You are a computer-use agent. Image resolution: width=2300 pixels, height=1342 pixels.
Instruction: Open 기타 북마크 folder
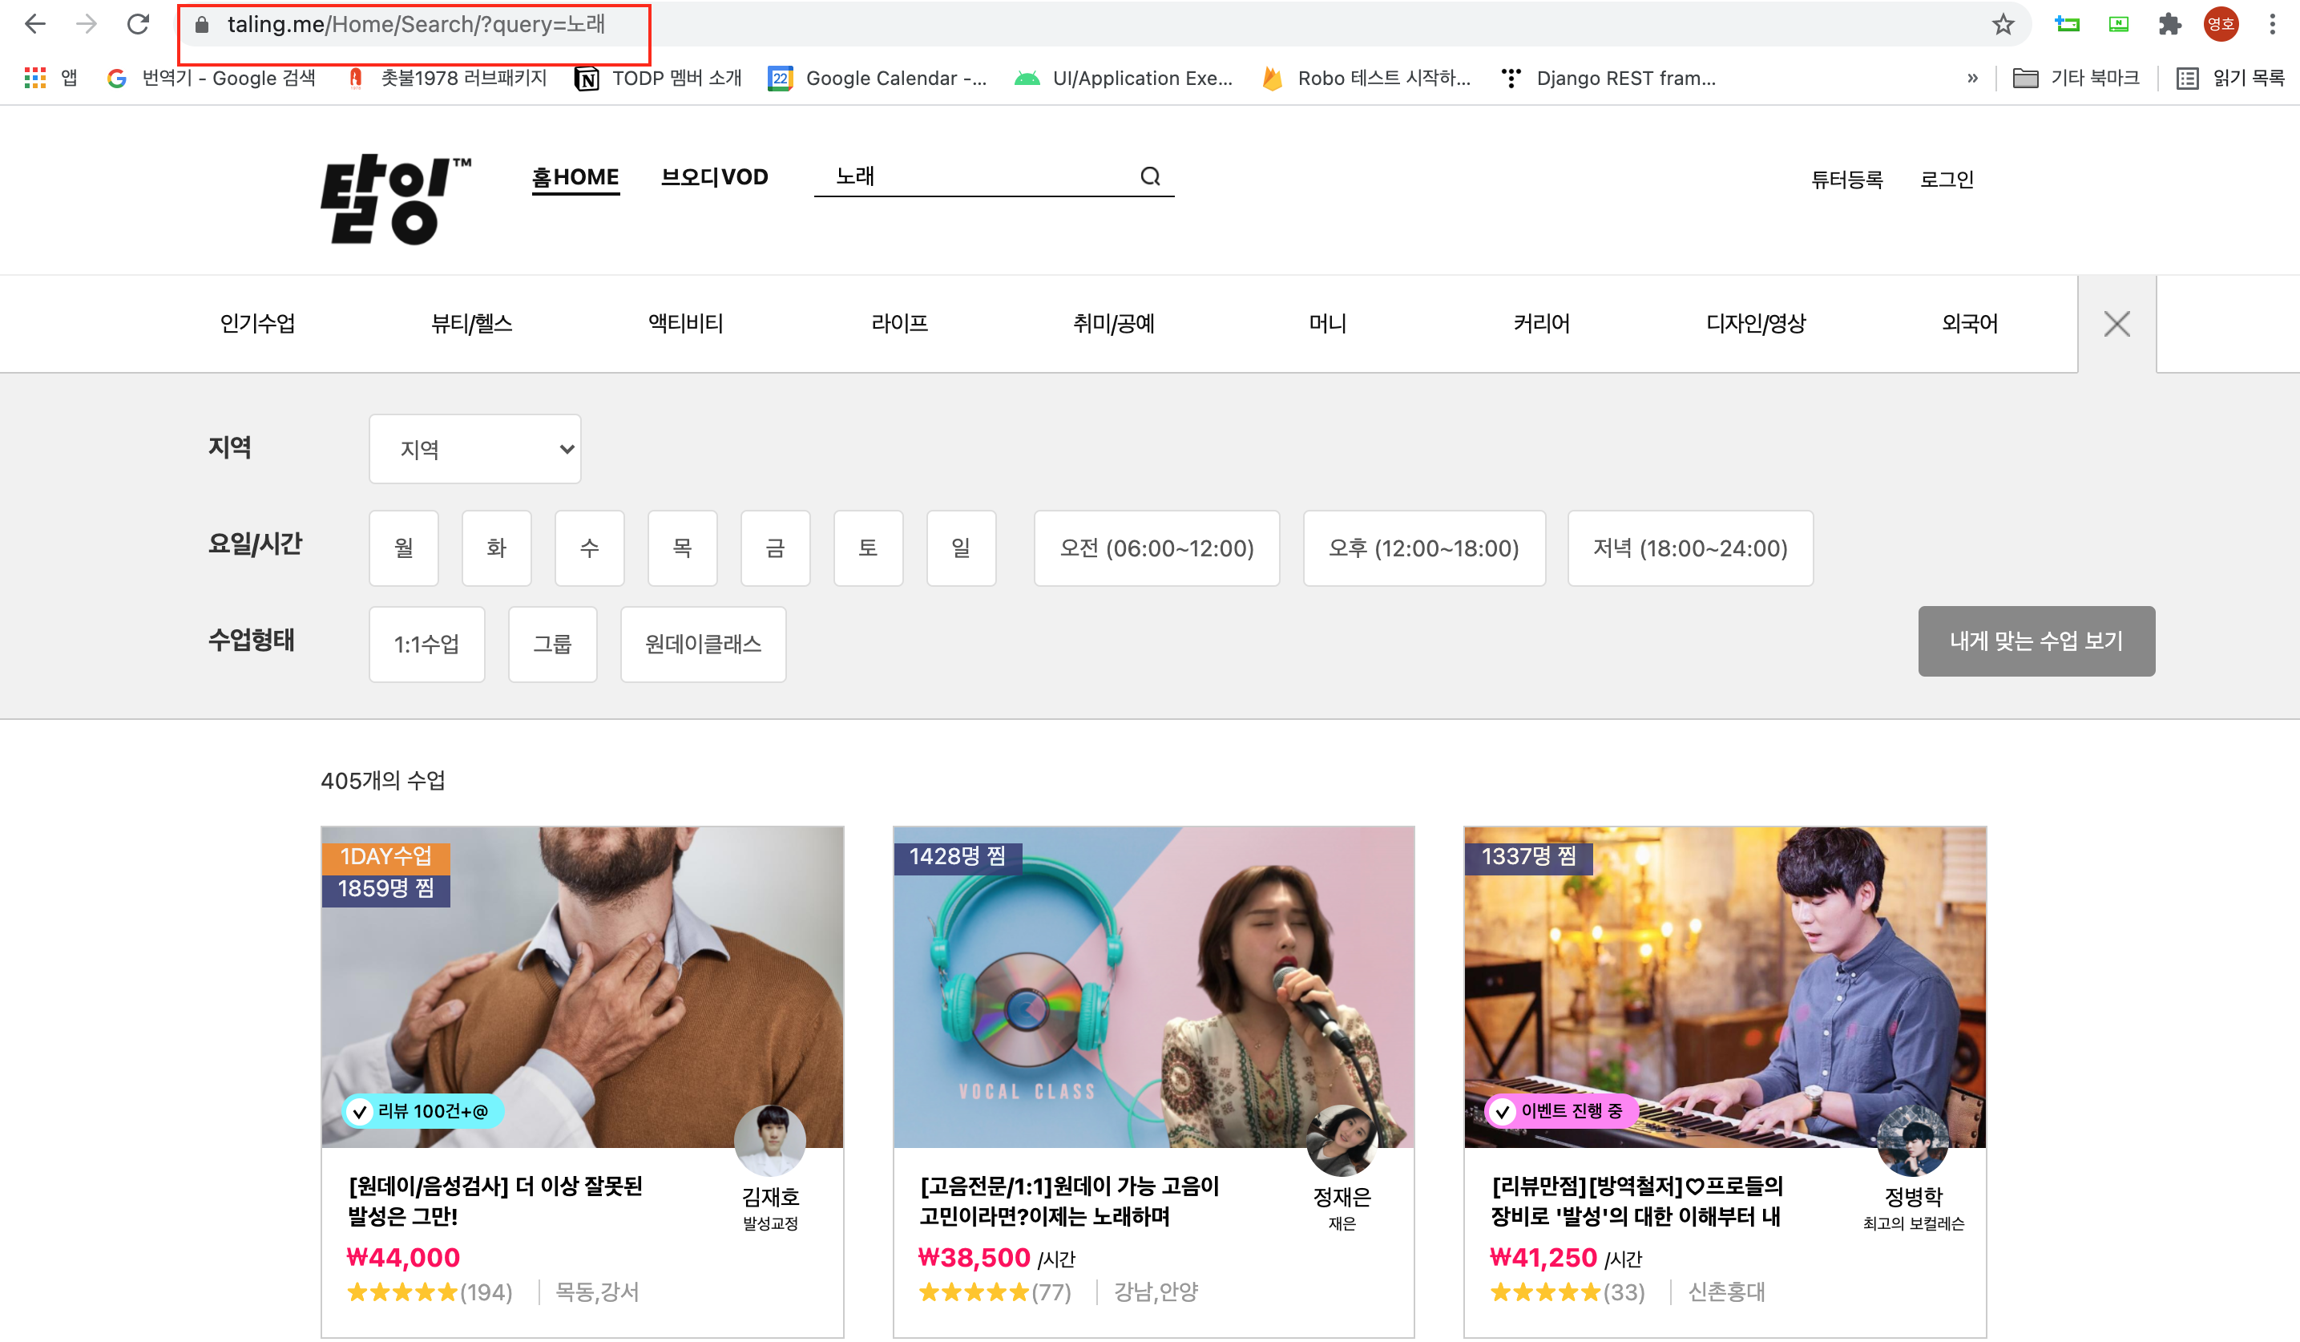pos(2076,79)
